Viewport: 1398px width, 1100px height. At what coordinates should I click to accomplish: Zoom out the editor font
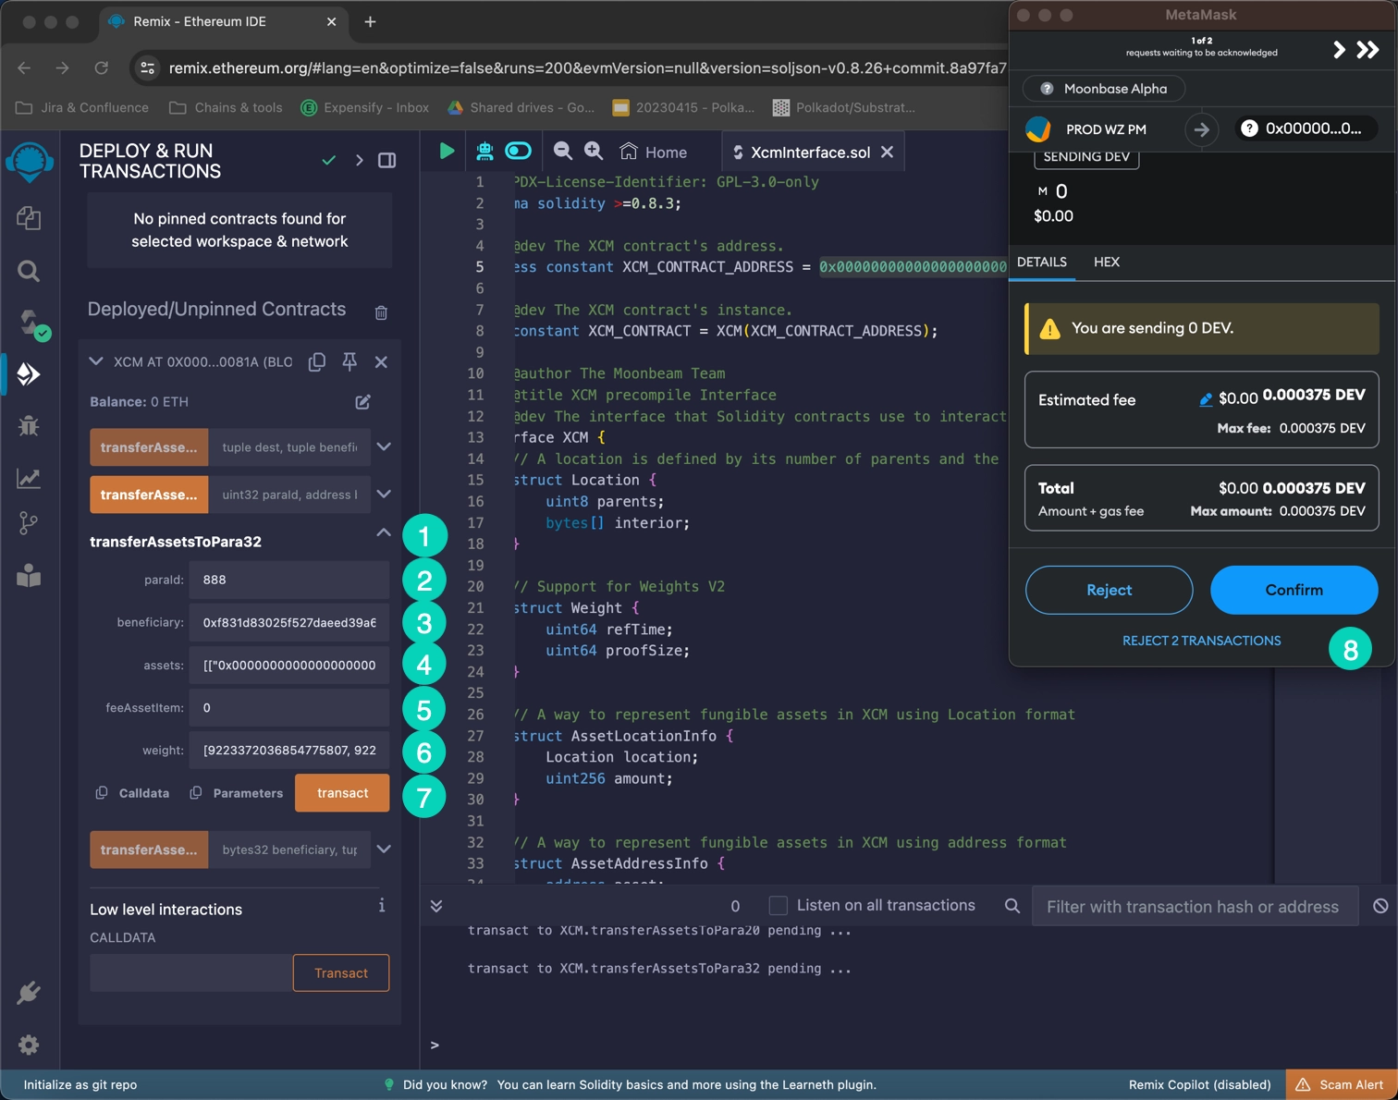tap(562, 151)
